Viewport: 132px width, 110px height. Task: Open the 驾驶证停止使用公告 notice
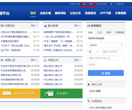point(11,75)
